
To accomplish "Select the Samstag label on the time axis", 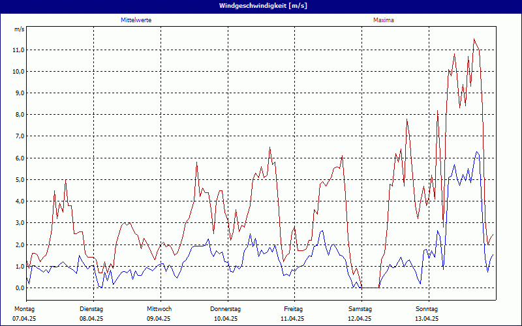I will coord(360,308).
